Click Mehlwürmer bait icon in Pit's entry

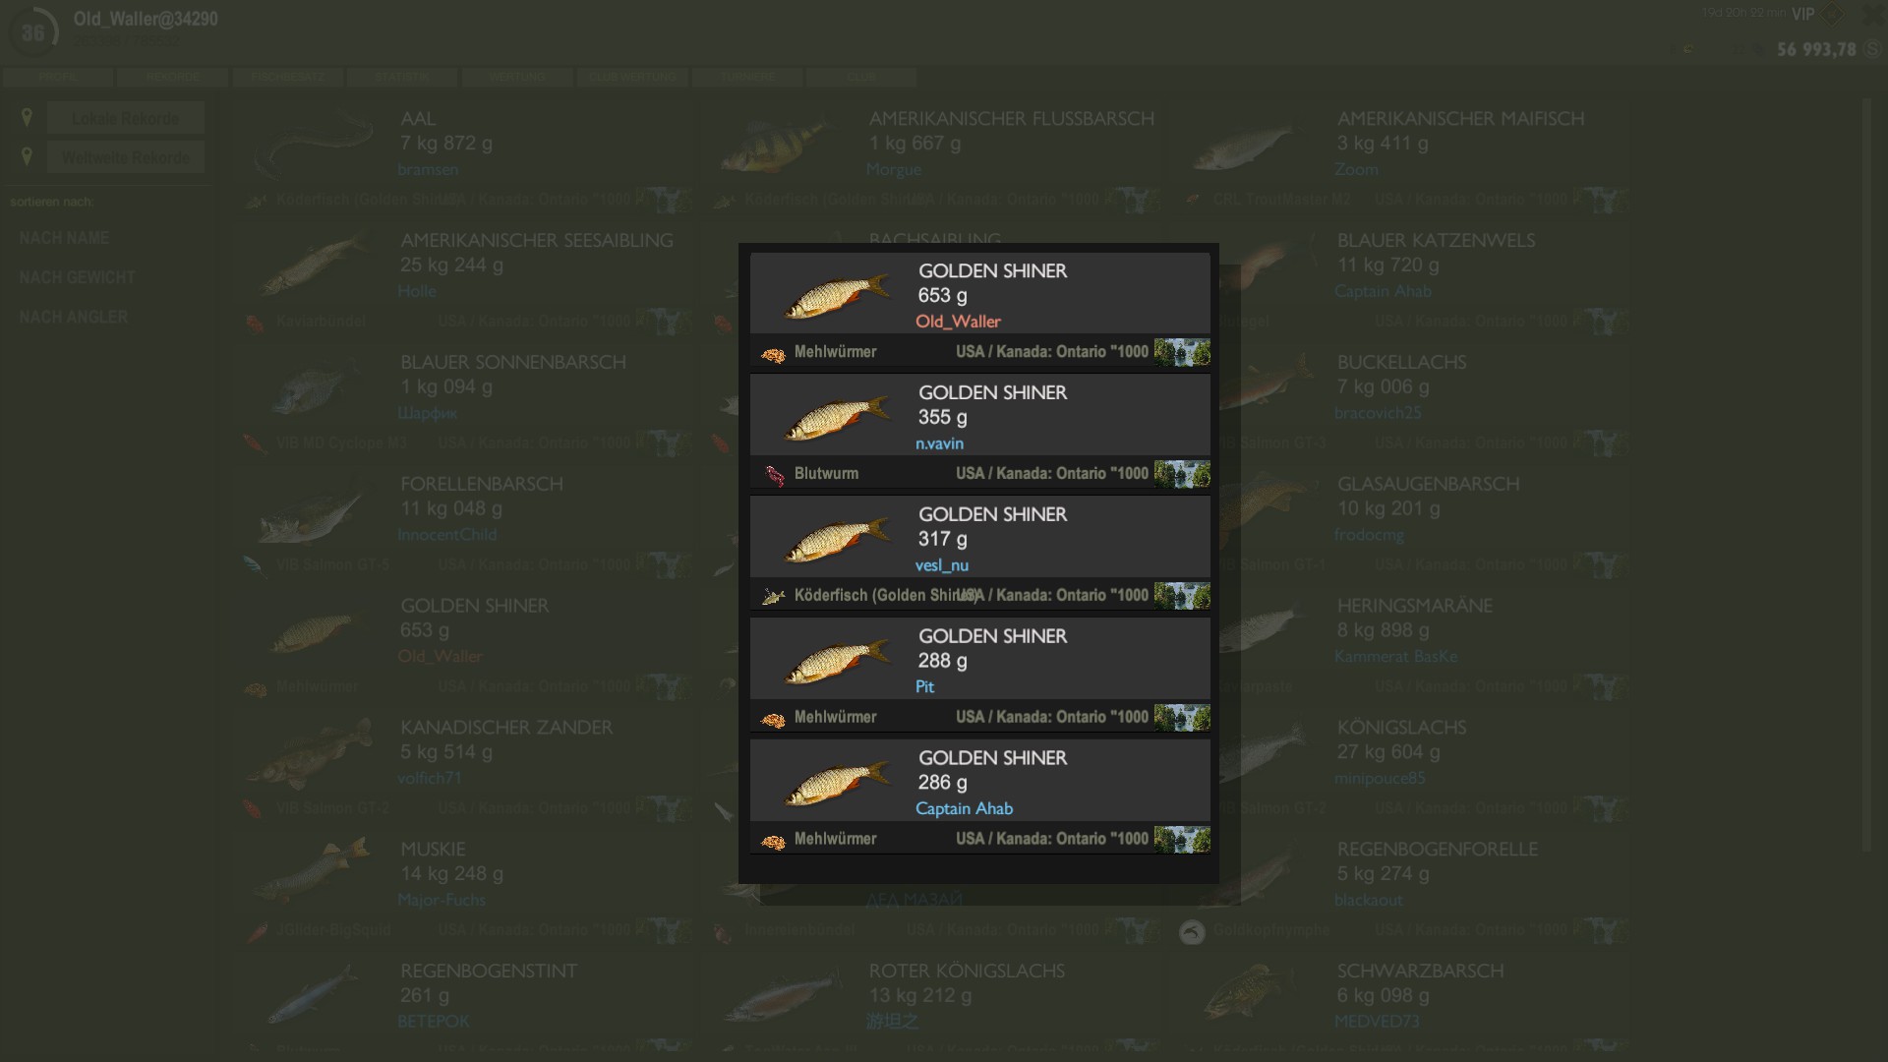click(x=774, y=719)
